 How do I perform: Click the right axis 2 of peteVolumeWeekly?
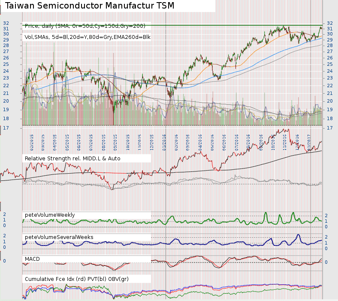point(326,215)
